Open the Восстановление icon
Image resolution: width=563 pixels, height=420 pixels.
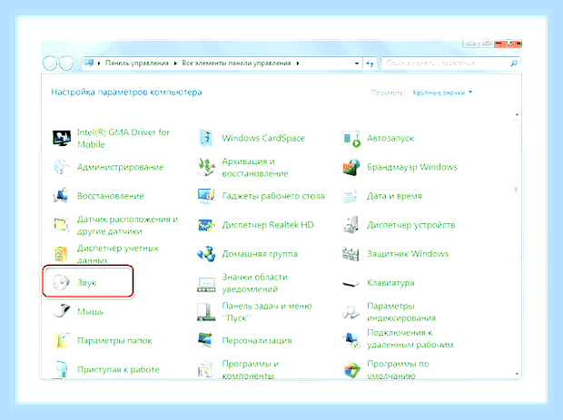(62, 196)
